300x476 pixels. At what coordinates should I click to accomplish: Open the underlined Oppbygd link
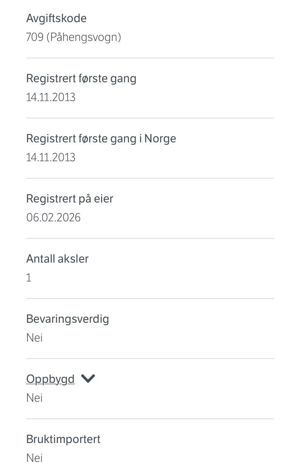tap(50, 379)
